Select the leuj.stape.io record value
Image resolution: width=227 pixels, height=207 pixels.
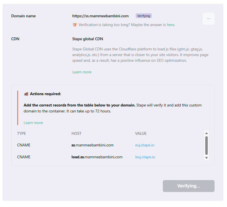(x=145, y=157)
